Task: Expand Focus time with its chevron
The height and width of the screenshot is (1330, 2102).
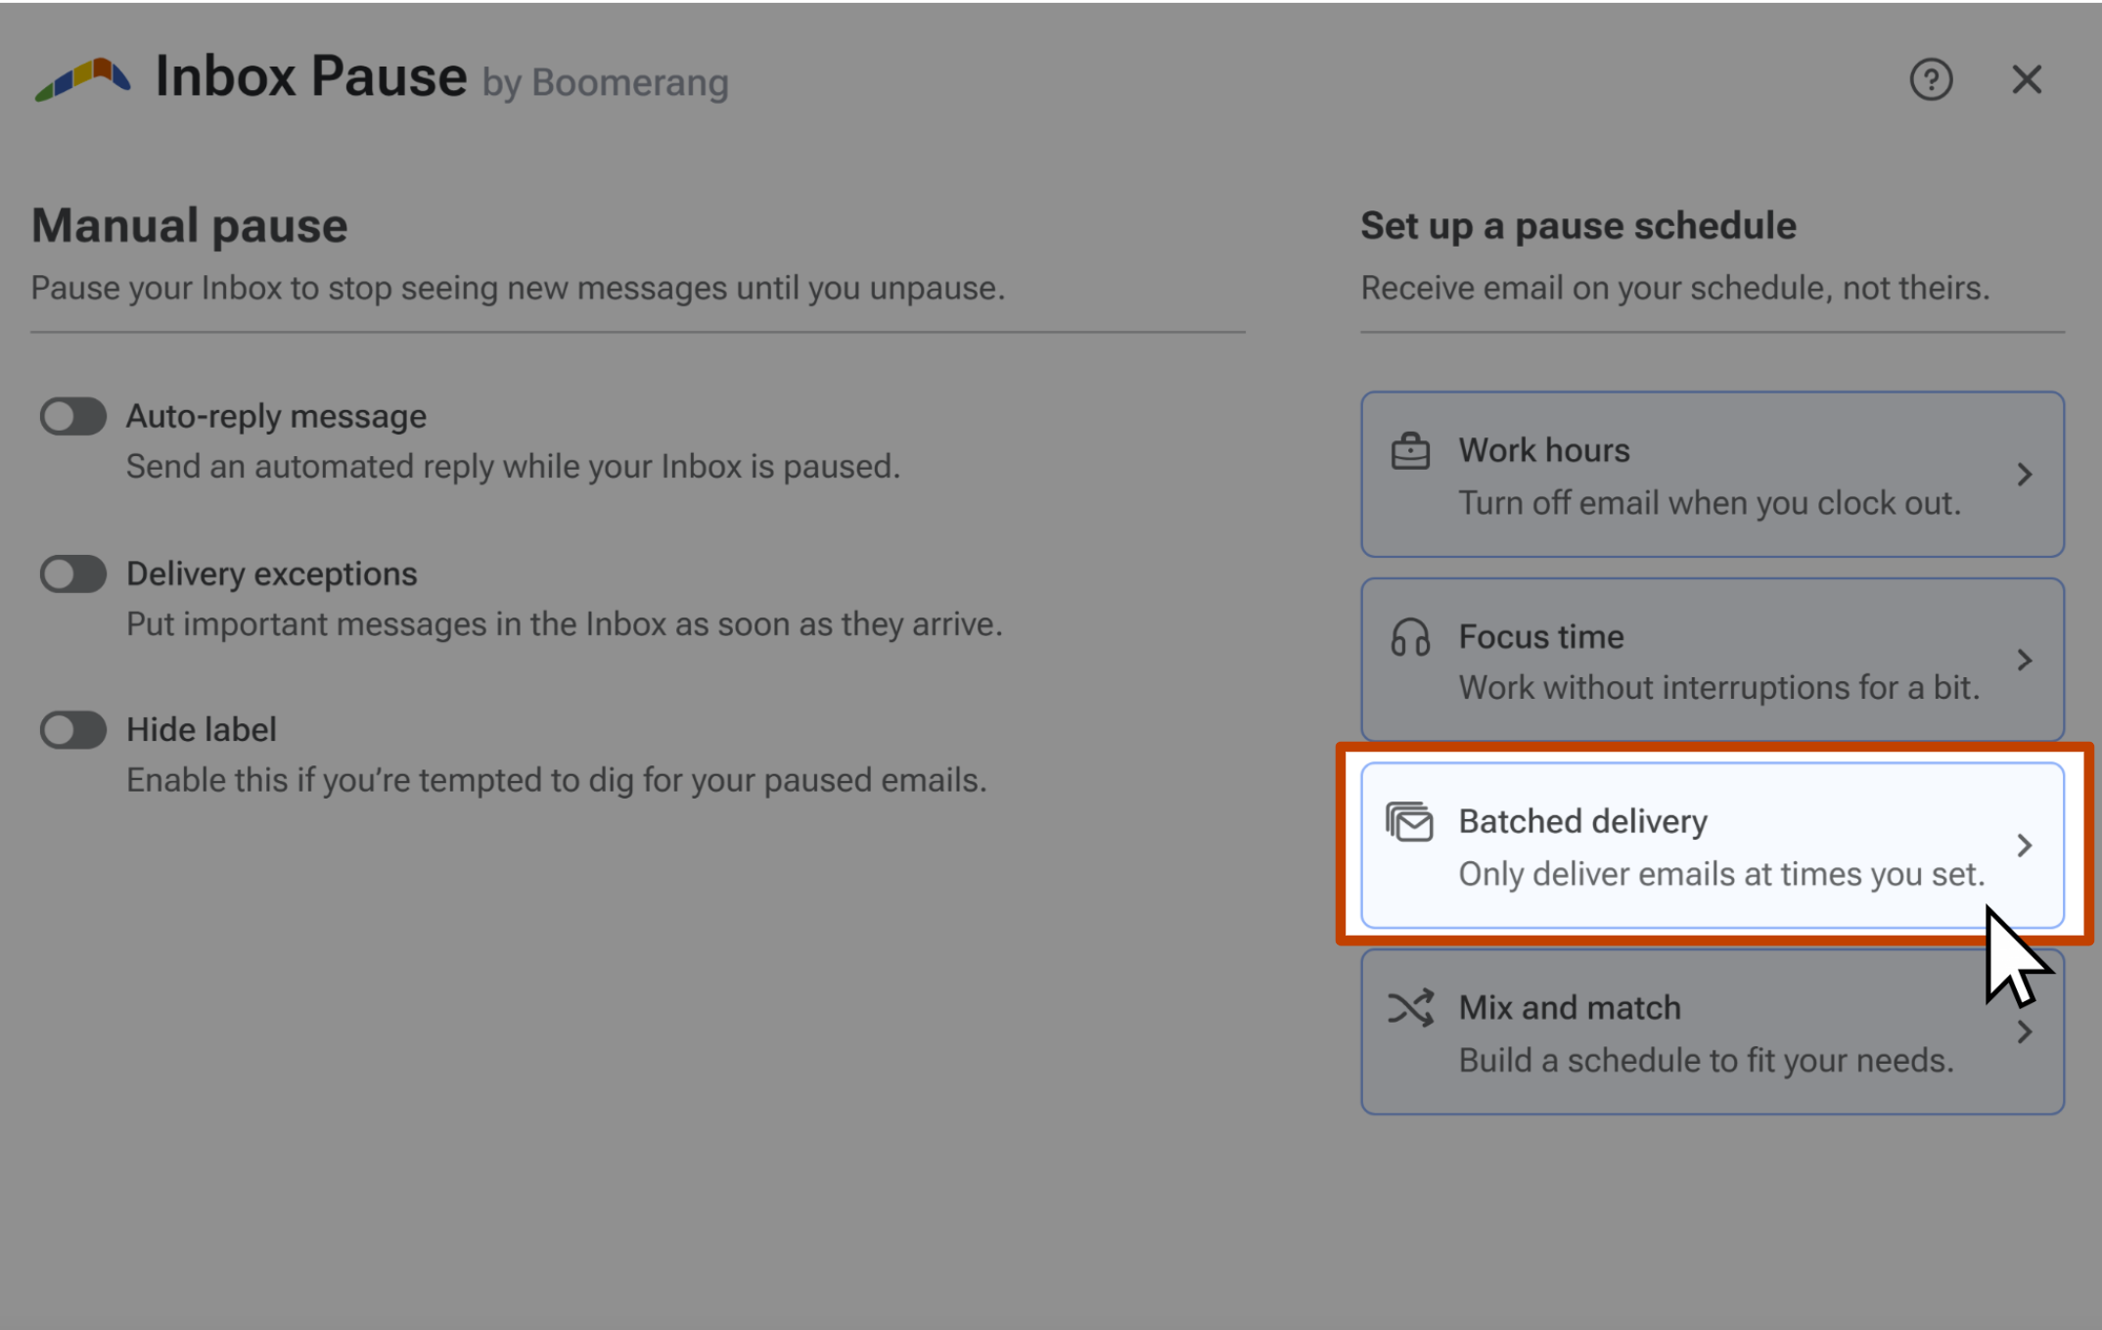Action: (x=2025, y=661)
